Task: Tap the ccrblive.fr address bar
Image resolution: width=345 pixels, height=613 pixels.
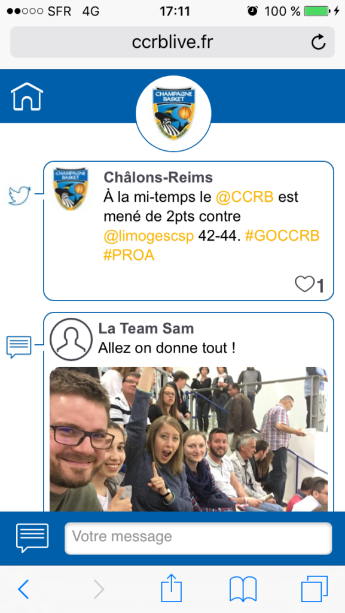Action: click(172, 43)
